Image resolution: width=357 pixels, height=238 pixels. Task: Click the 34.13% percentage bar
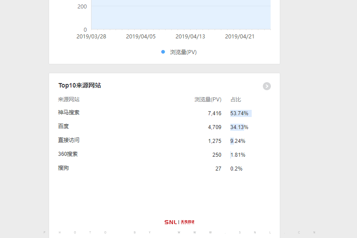pyautogui.click(x=239, y=127)
